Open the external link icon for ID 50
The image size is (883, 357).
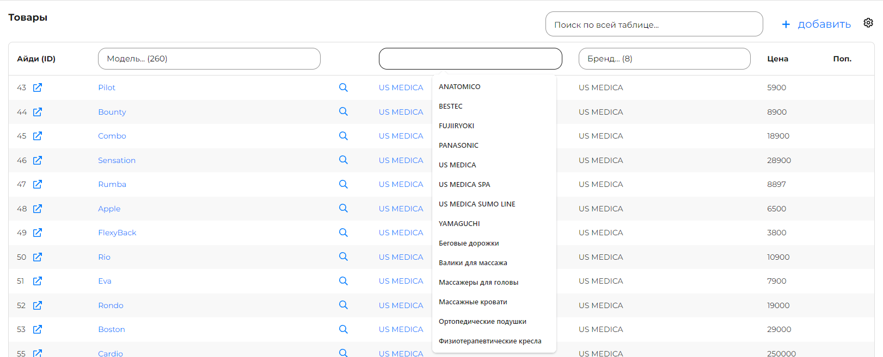(x=38, y=257)
